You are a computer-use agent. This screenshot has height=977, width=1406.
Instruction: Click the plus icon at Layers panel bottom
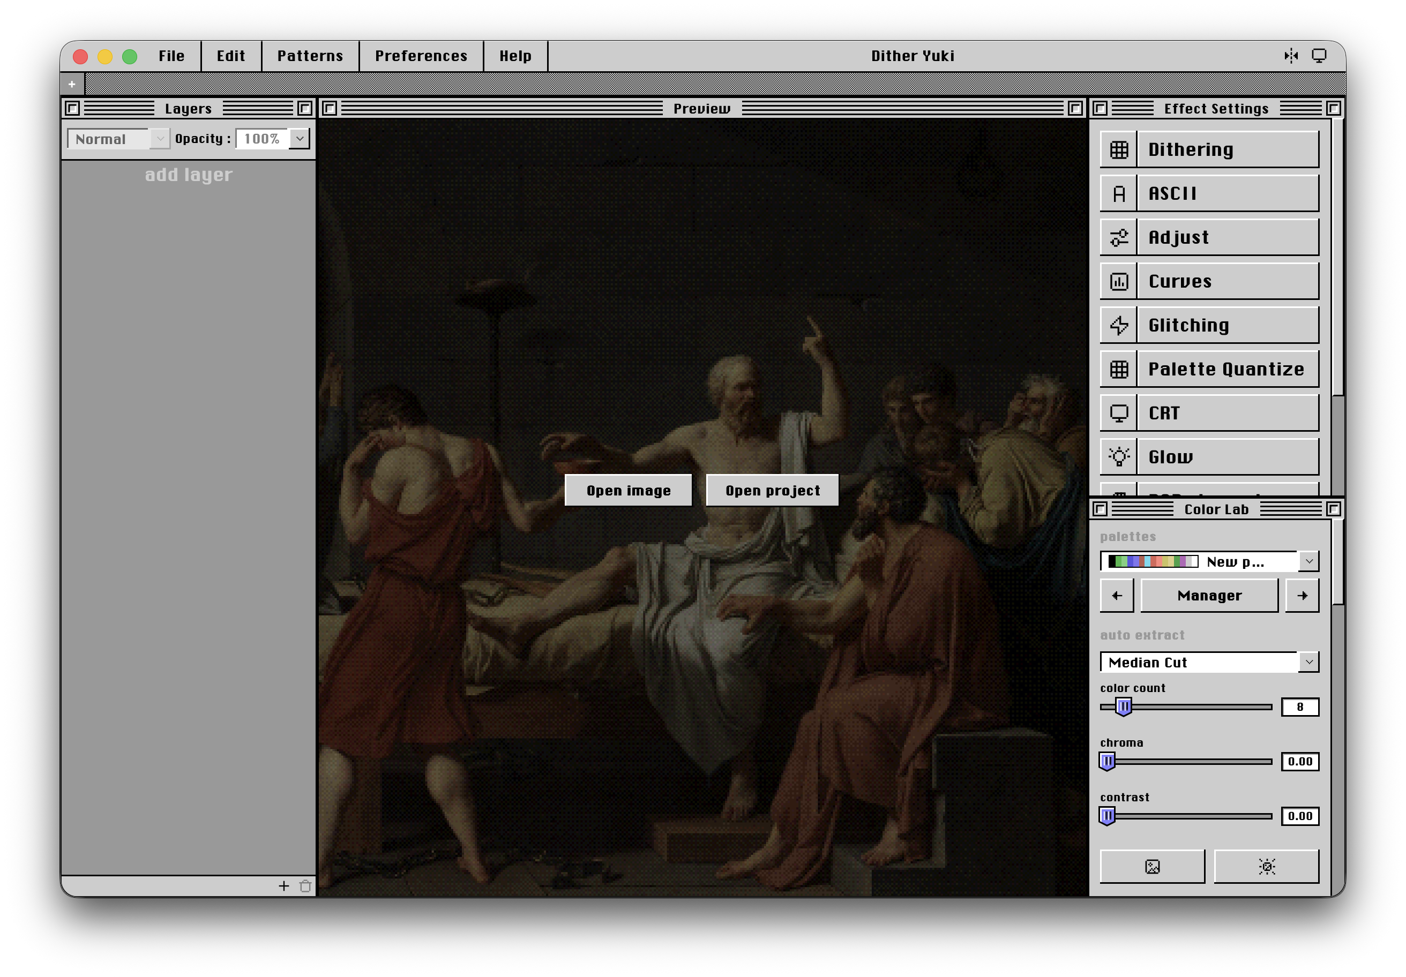coord(283,886)
